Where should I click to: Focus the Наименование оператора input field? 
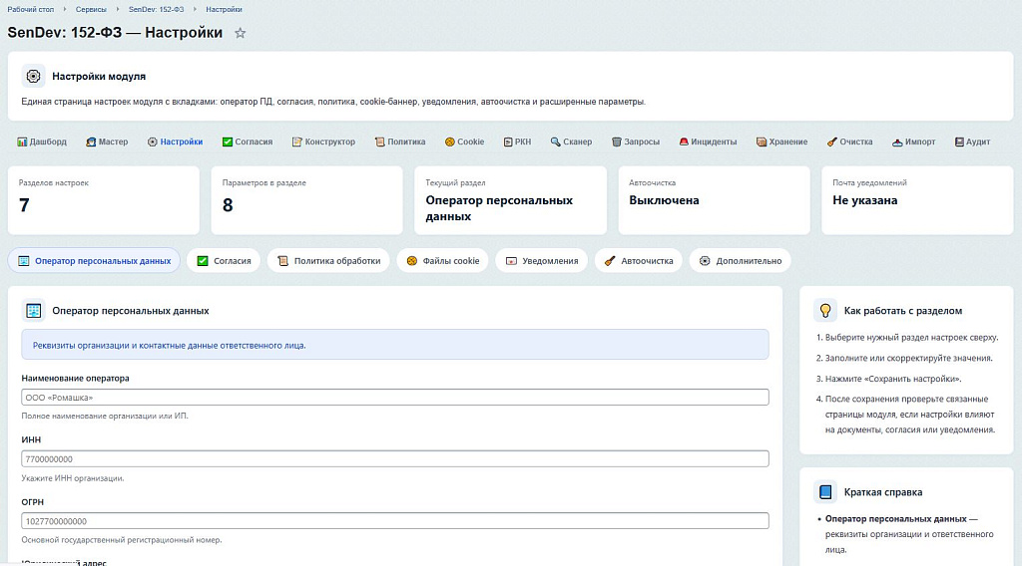(394, 398)
